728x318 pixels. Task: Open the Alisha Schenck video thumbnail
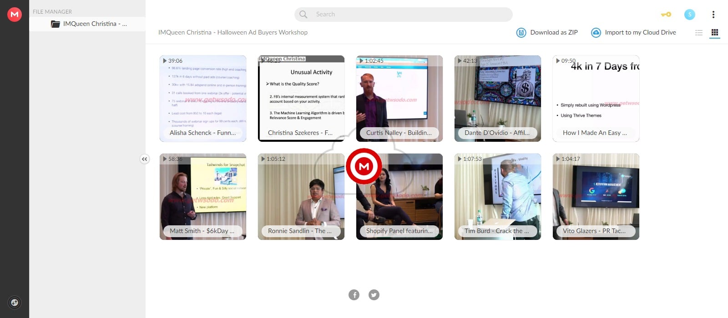pyautogui.click(x=203, y=99)
